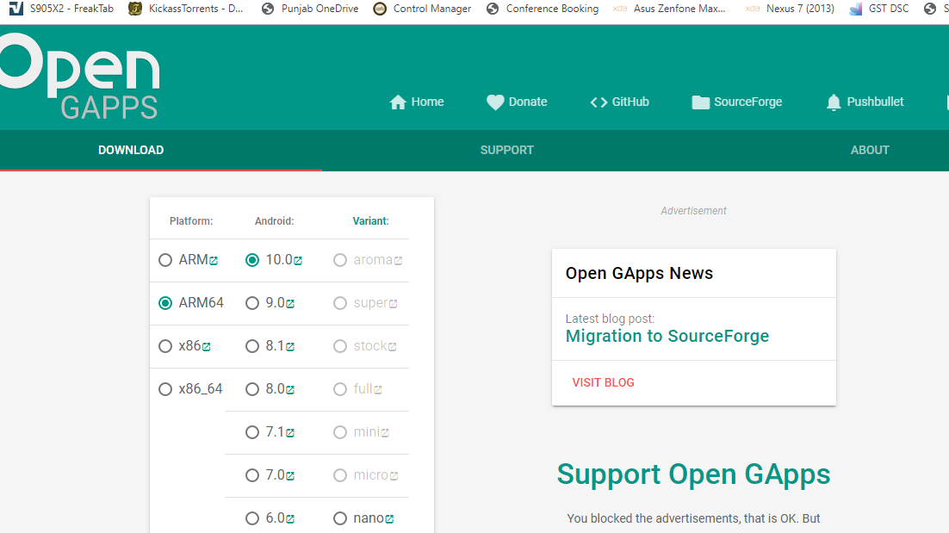Screen dimensions: 949x533
Task: Select Android 7.1 radio button
Action: [x=252, y=432]
